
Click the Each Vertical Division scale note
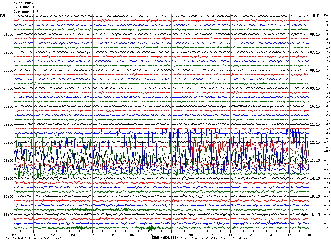click(35, 238)
